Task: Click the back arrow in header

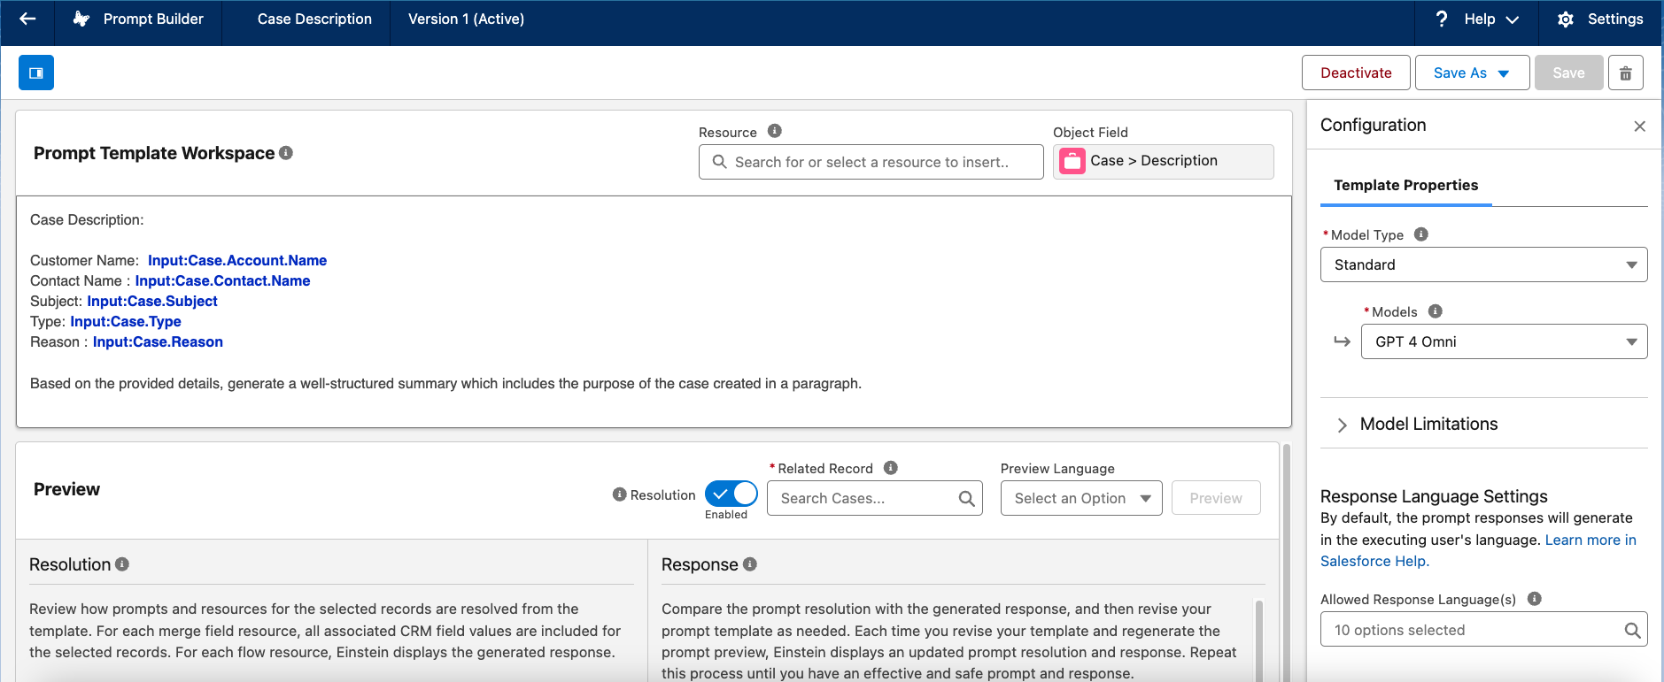Action: click(x=27, y=19)
